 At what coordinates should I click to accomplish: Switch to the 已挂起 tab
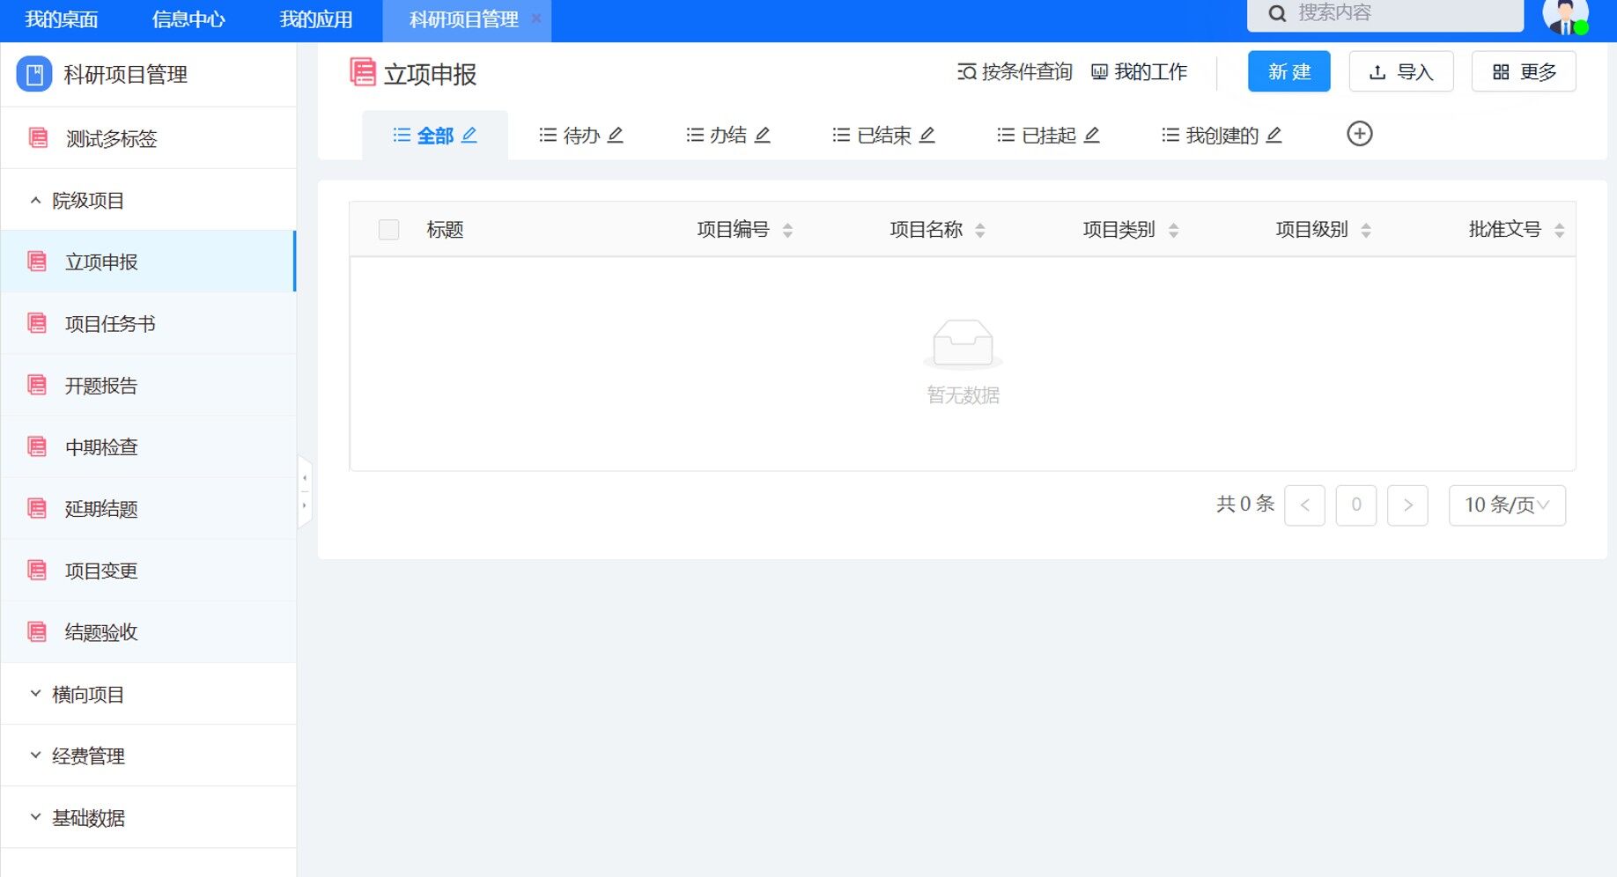point(1048,136)
